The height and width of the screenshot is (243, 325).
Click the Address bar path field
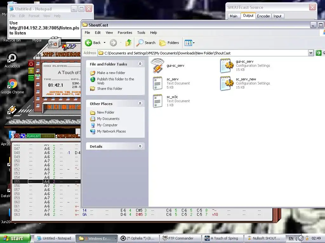coord(203,53)
